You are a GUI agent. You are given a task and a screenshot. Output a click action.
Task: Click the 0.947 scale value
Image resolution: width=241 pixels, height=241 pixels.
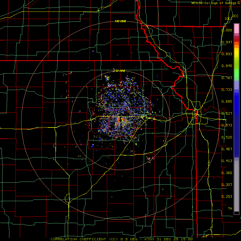tap(227, 42)
